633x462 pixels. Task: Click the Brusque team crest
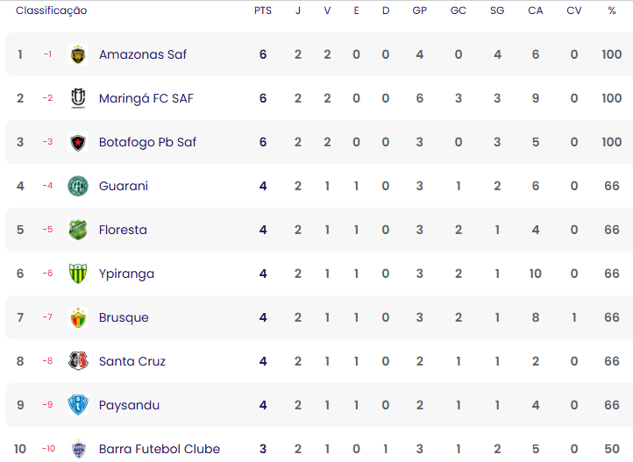pos(78,317)
